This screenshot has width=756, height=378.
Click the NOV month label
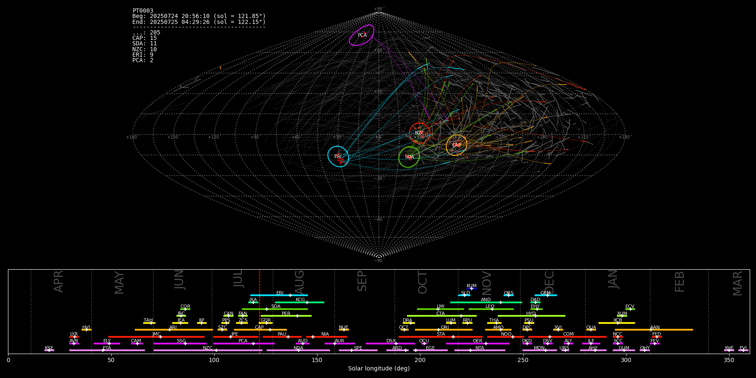click(x=486, y=283)
